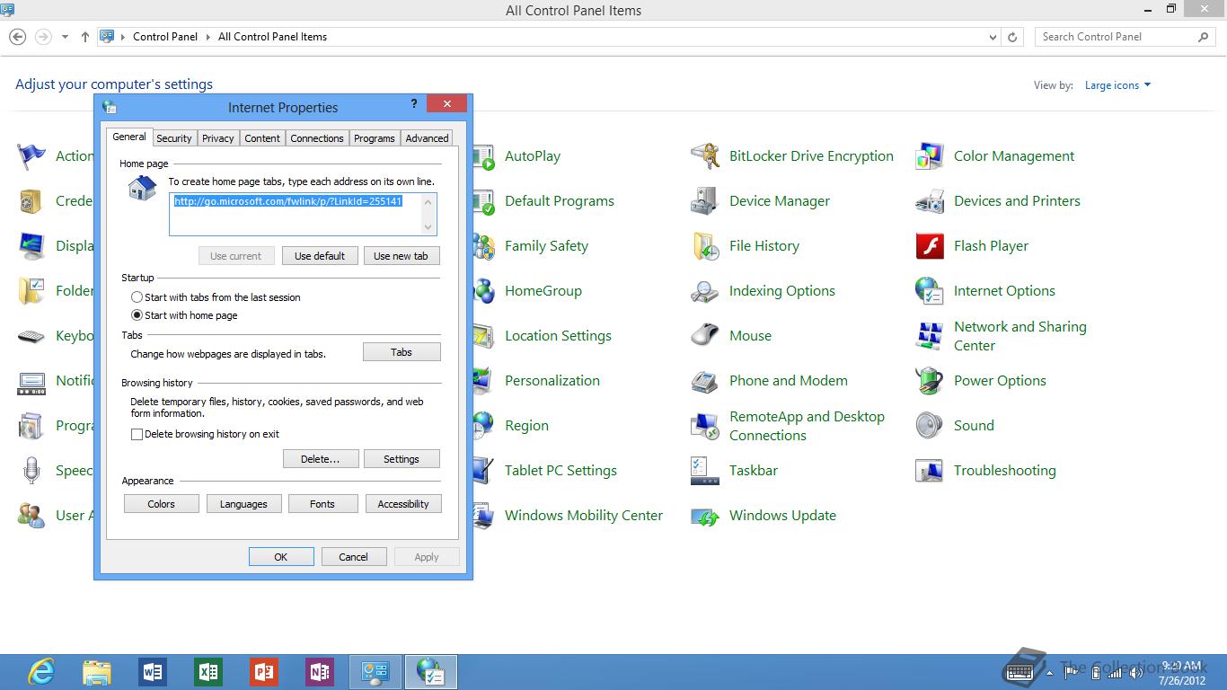This screenshot has height=690, width=1227.
Task: Click the touch keyboard icon in tray
Action: pos(1020,672)
